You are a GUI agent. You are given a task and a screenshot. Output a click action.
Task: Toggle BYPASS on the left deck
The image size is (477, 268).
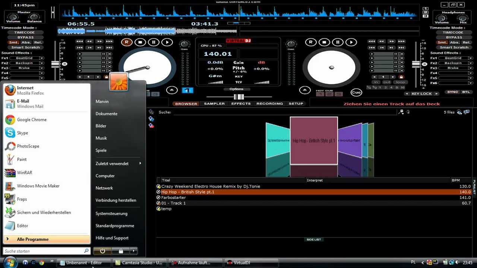[x=25, y=37]
